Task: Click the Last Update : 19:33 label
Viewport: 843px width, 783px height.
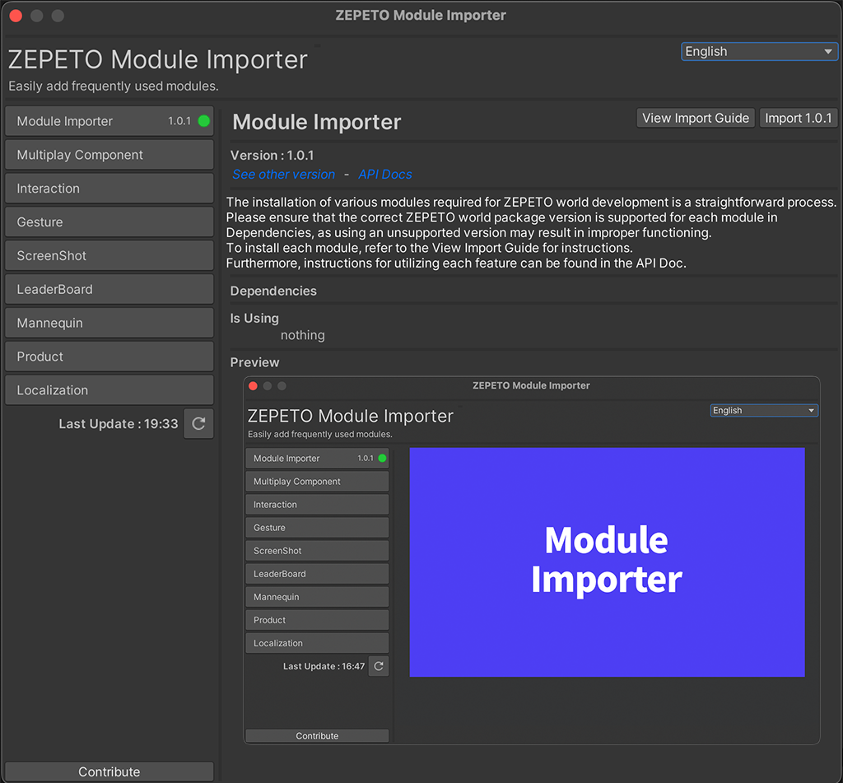Action: point(119,424)
